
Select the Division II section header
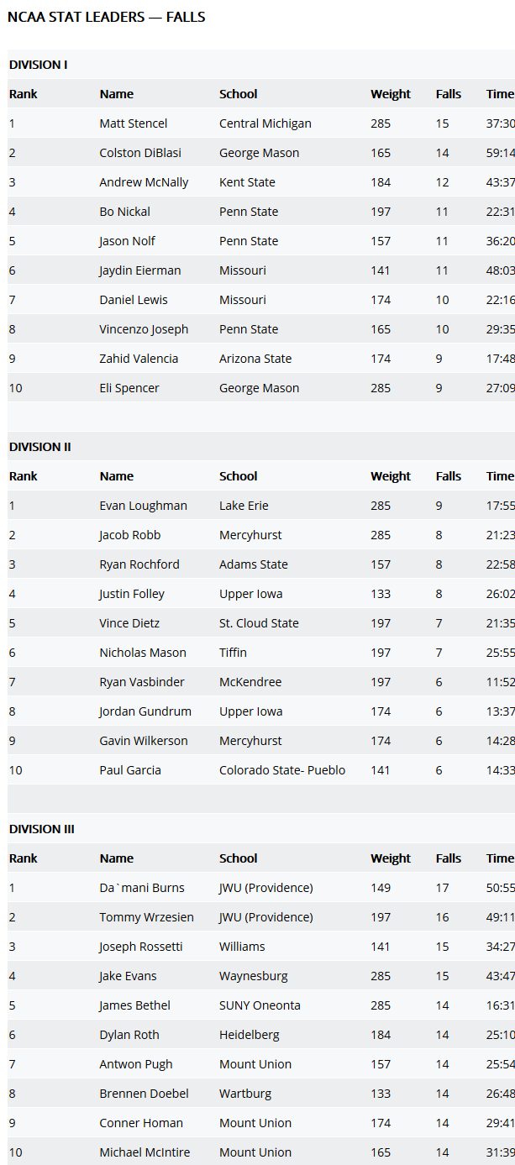40,447
